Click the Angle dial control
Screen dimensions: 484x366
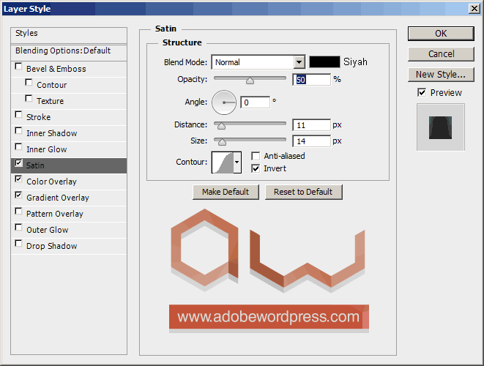pyautogui.click(x=224, y=102)
